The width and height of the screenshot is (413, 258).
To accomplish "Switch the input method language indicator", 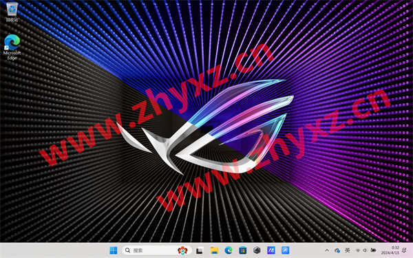I will click(x=348, y=250).
